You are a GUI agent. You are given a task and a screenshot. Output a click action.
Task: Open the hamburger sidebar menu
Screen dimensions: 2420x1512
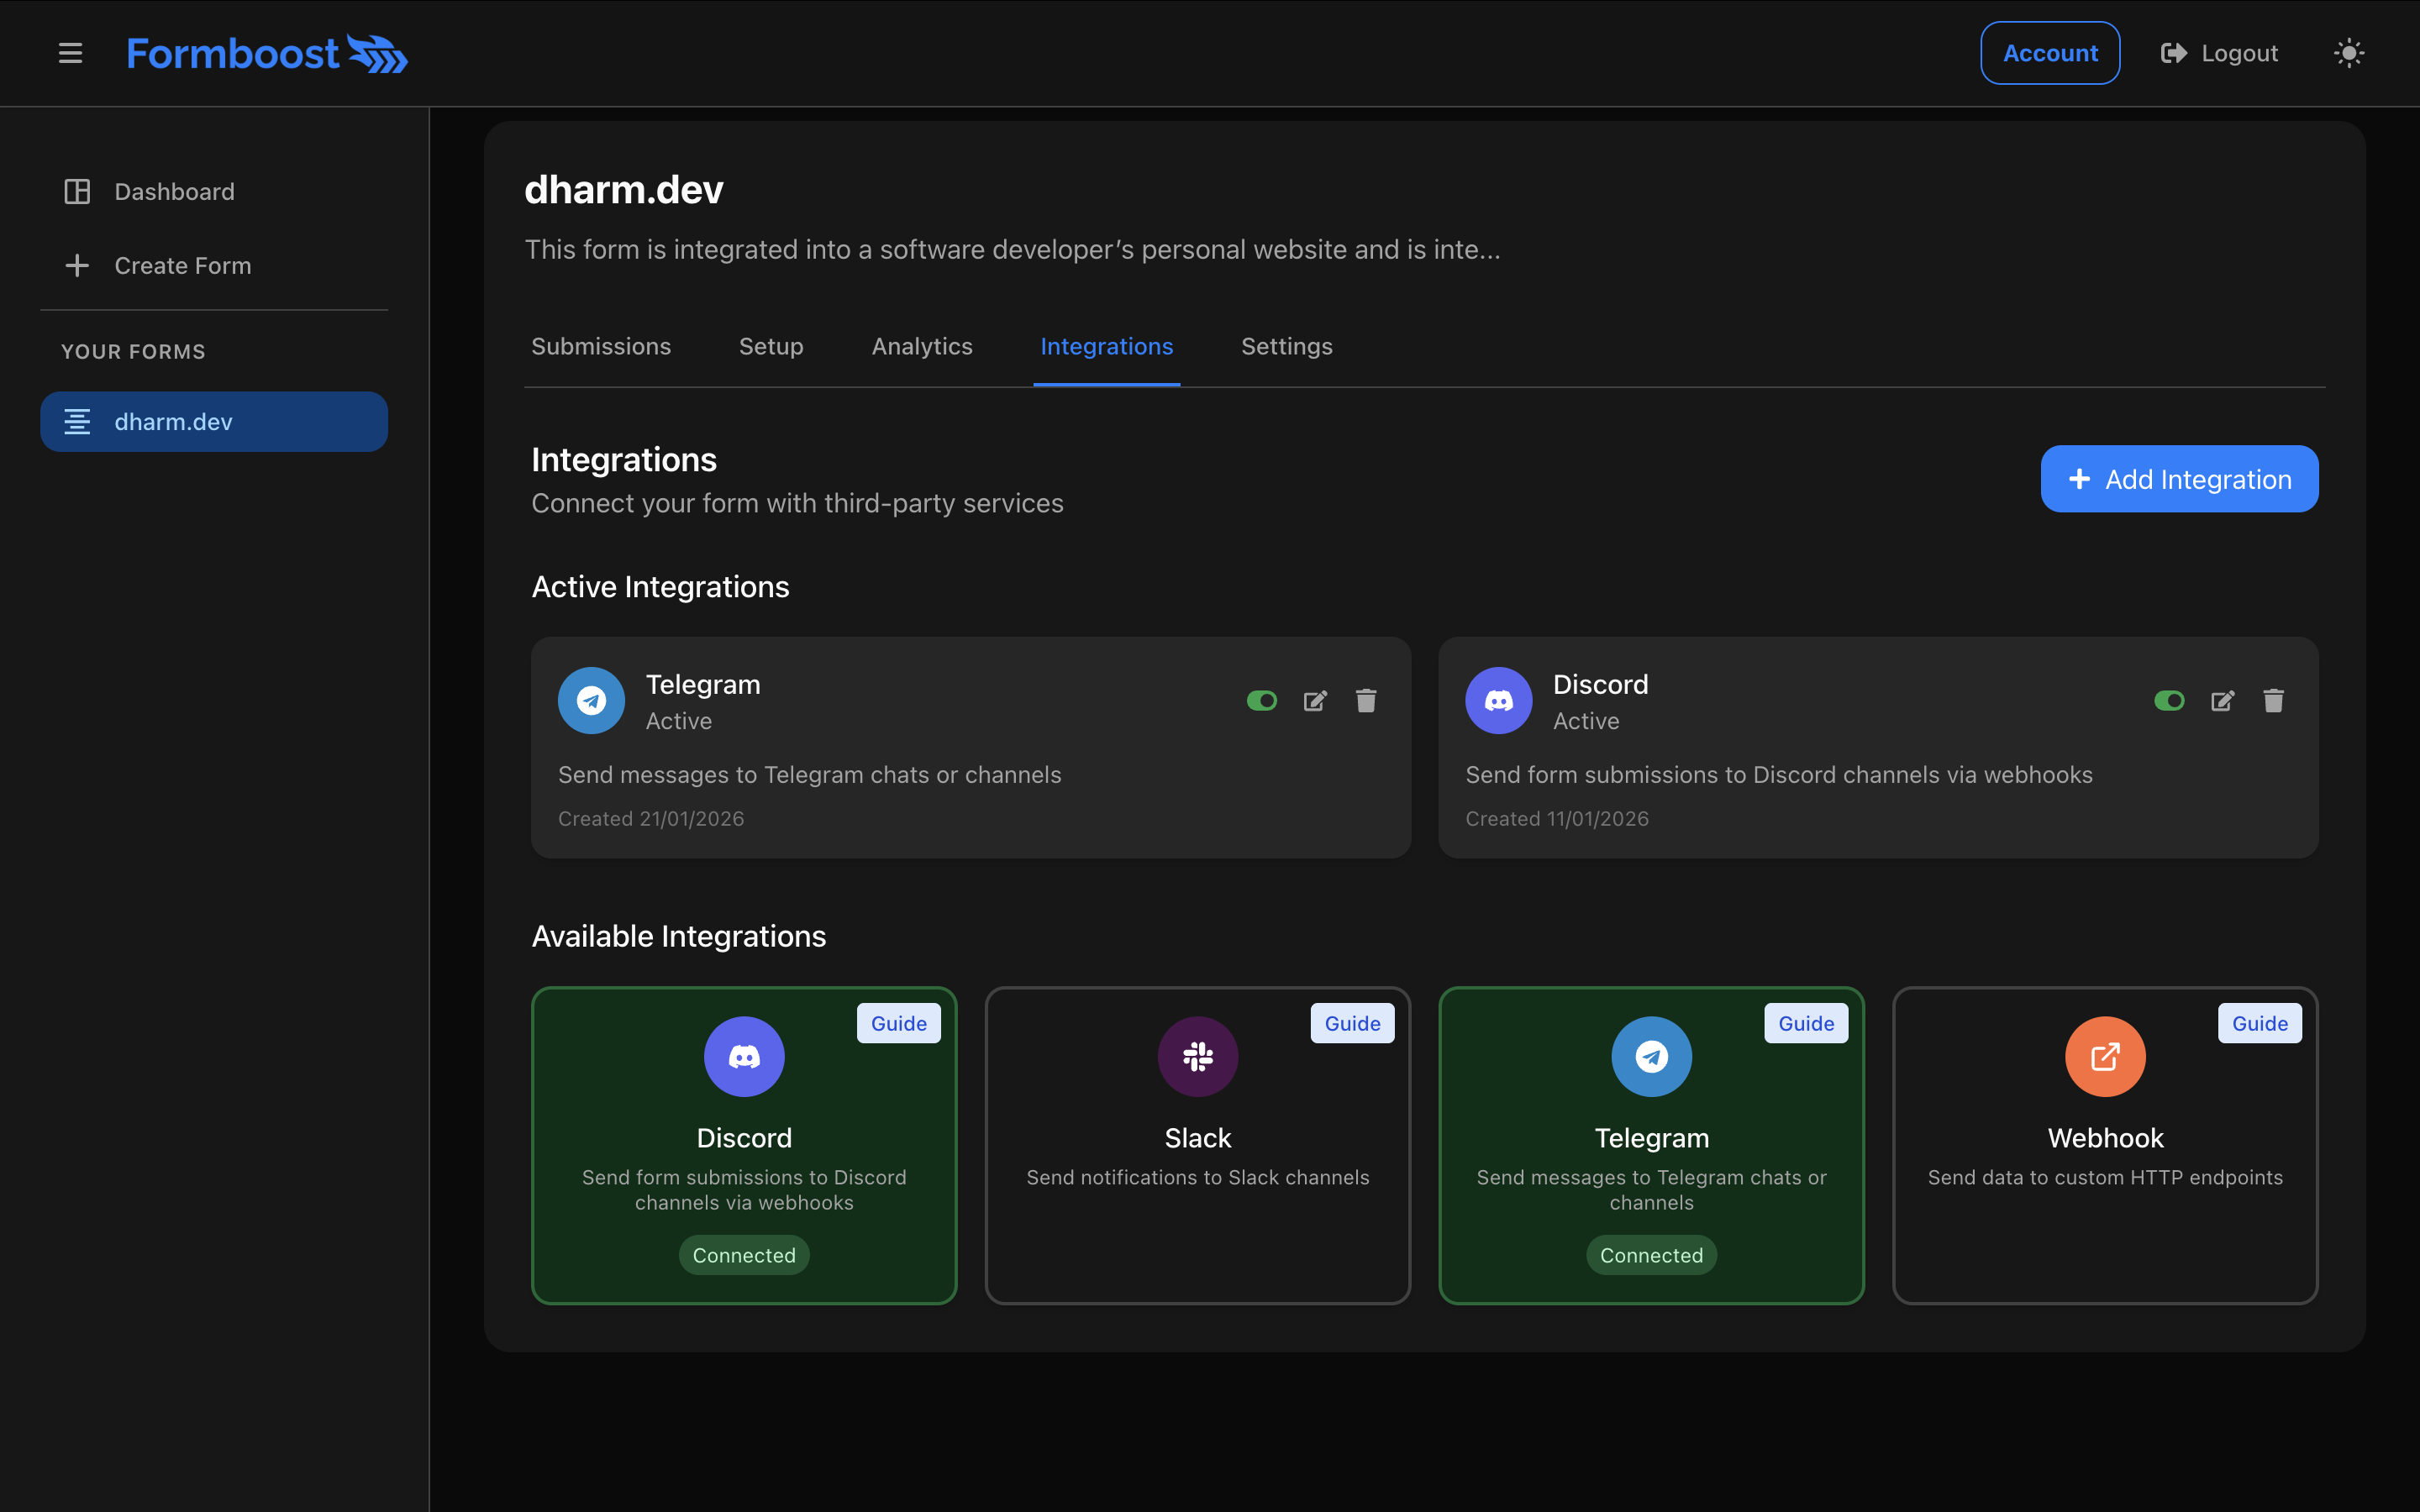point(70,53)
